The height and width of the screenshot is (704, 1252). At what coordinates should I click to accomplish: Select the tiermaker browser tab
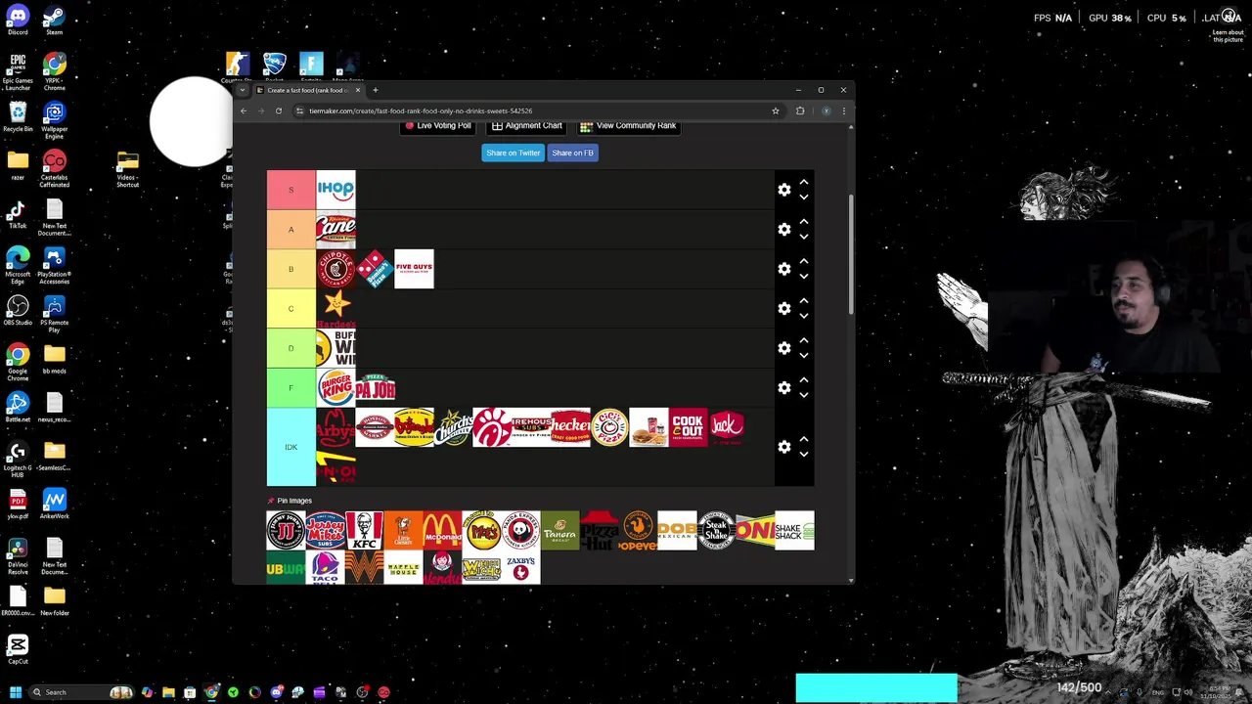tap(308, 90)
